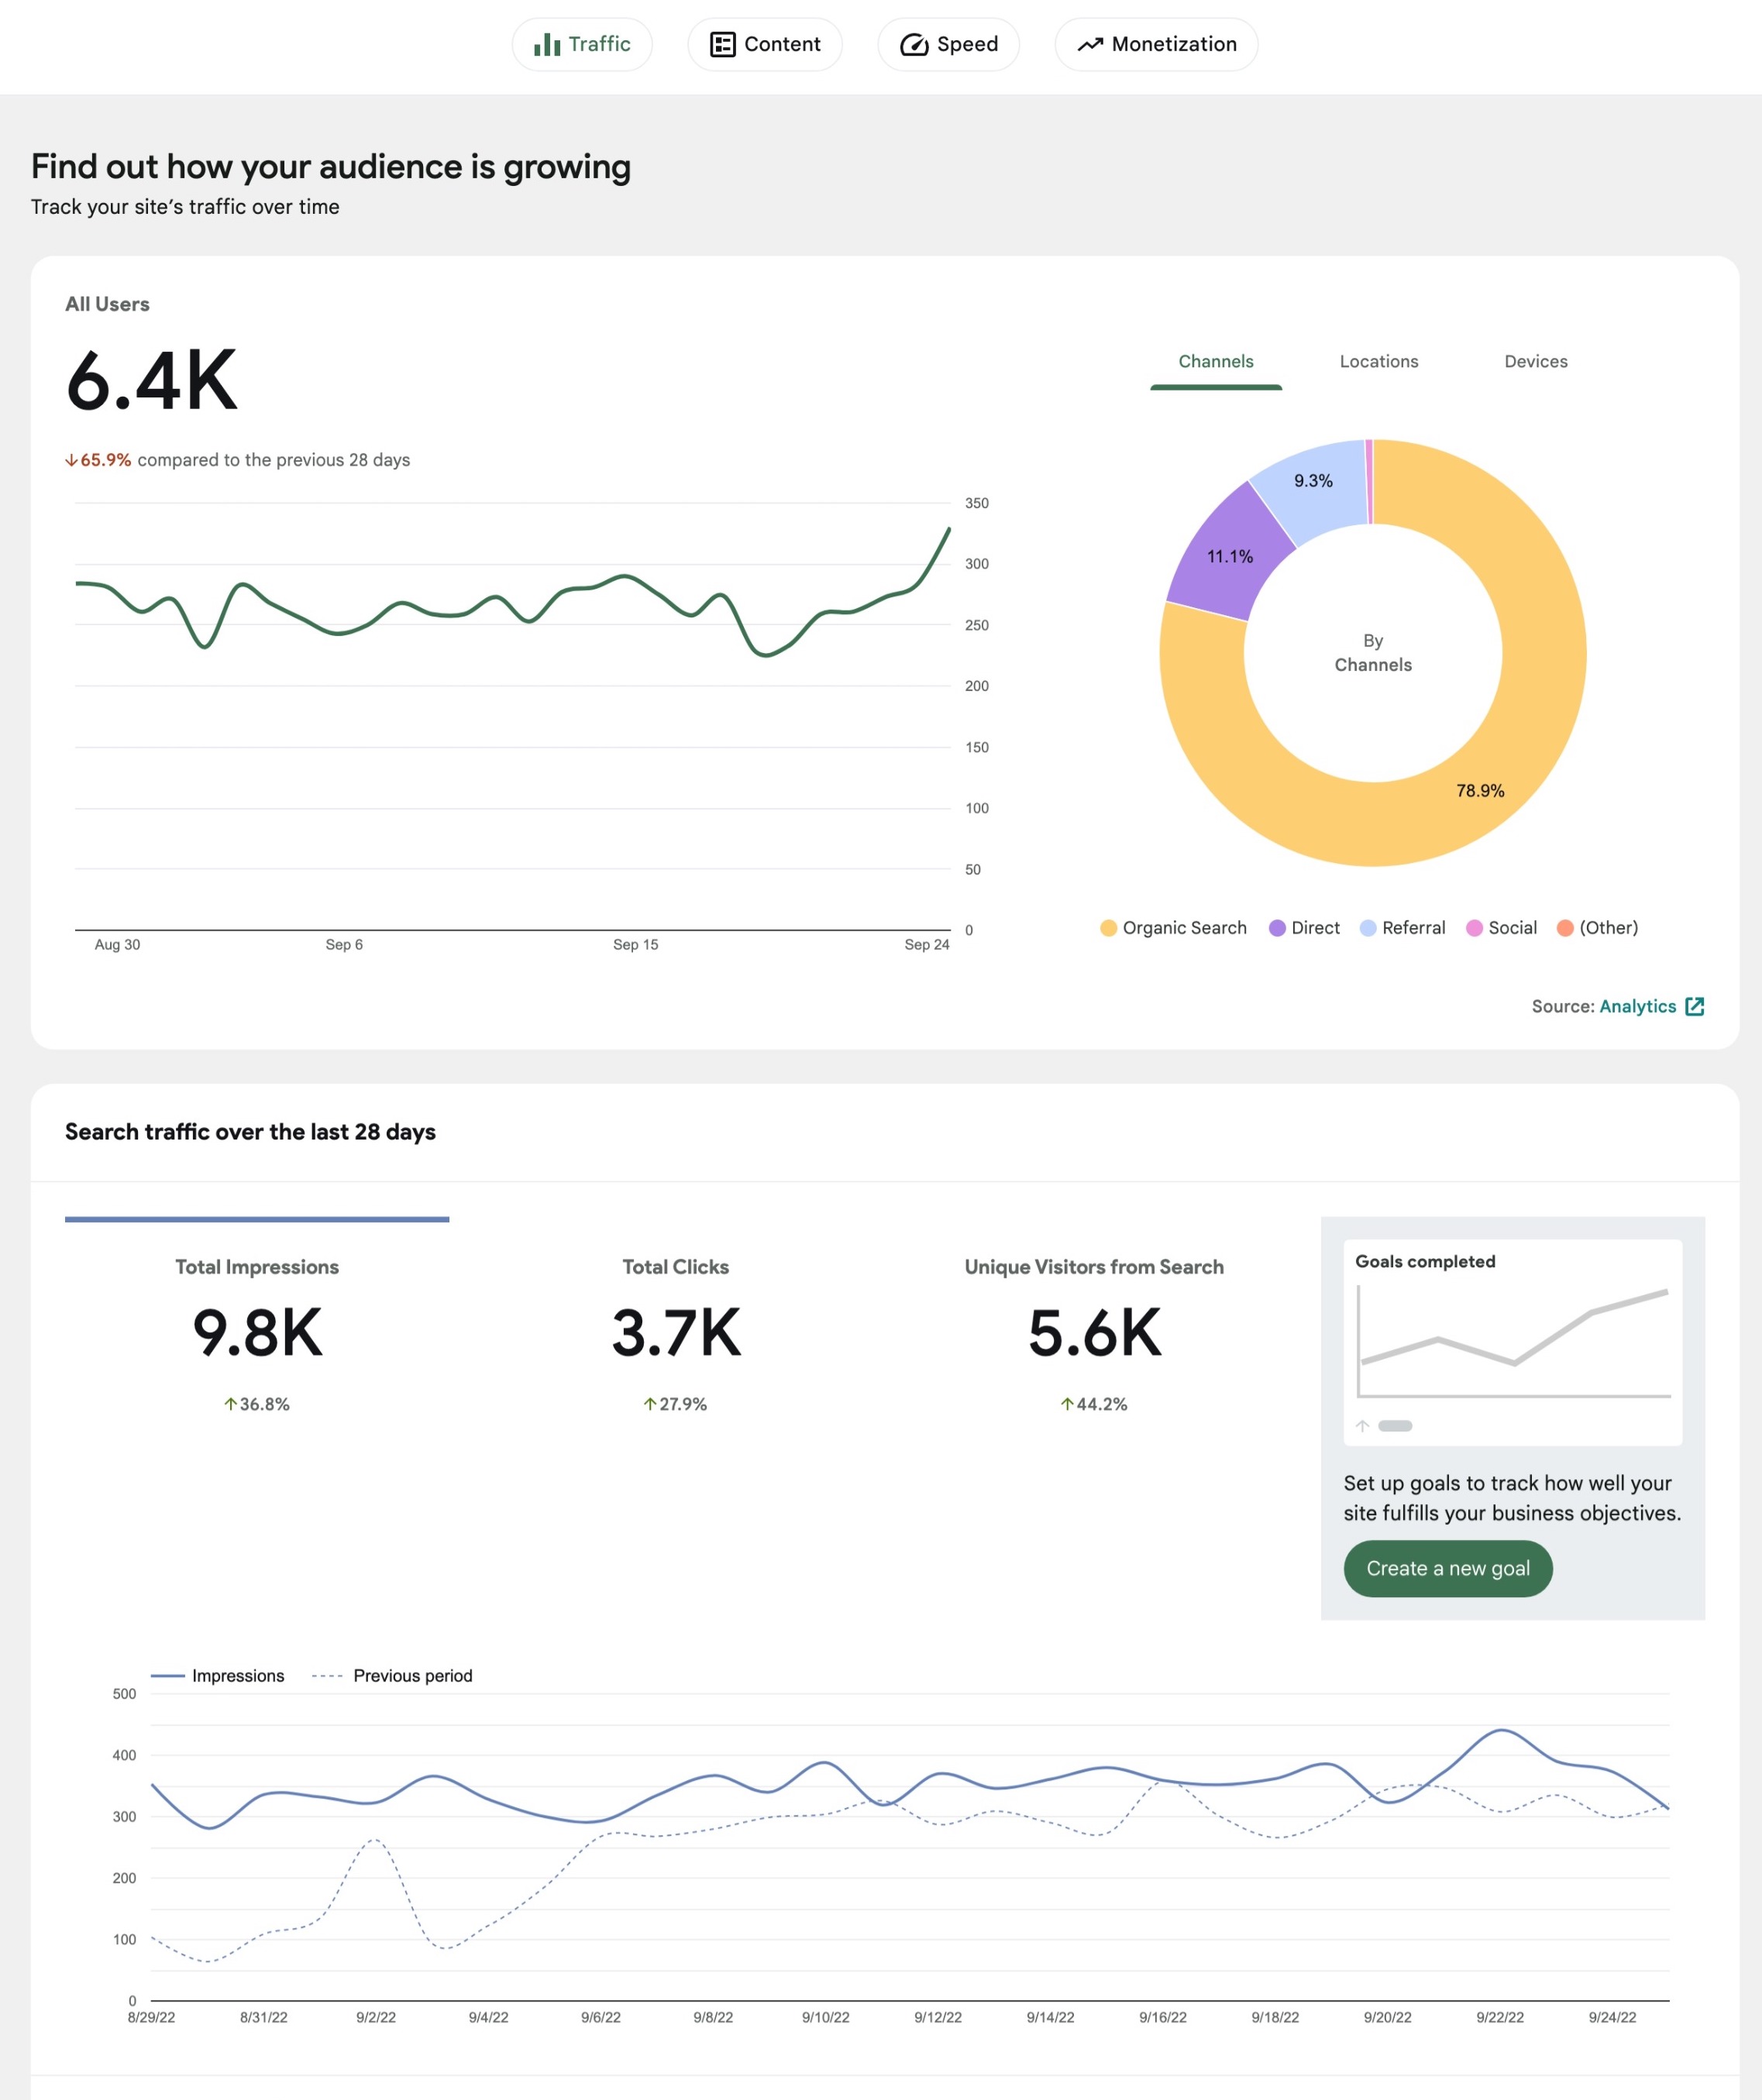Click the Search traffic over the last 28 days heading
1762x2100 pixels.
(x=250, y=1132)
